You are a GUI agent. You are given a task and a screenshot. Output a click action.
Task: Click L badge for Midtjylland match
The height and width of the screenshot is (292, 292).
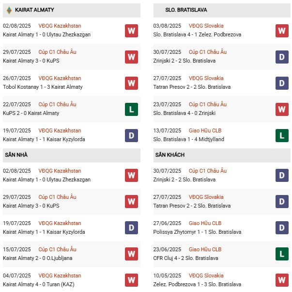tap(282, 135)
